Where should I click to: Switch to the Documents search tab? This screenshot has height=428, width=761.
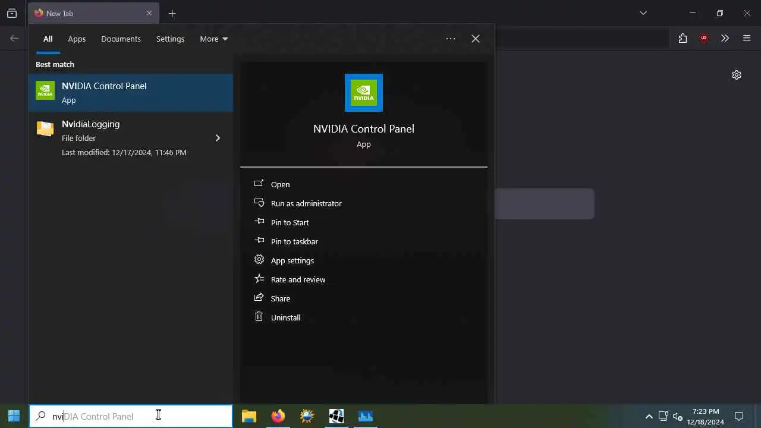pyautogui.click(x=121, y=39)
